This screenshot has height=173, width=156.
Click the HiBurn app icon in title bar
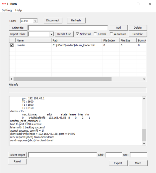point(4,4)
